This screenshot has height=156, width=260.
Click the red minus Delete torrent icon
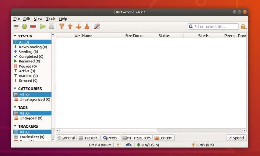click(33, 26)
